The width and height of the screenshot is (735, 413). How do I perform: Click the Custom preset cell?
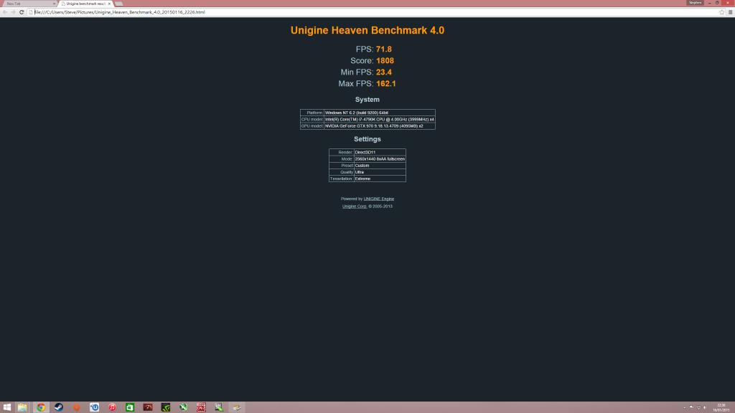click(x=380, y=166)
